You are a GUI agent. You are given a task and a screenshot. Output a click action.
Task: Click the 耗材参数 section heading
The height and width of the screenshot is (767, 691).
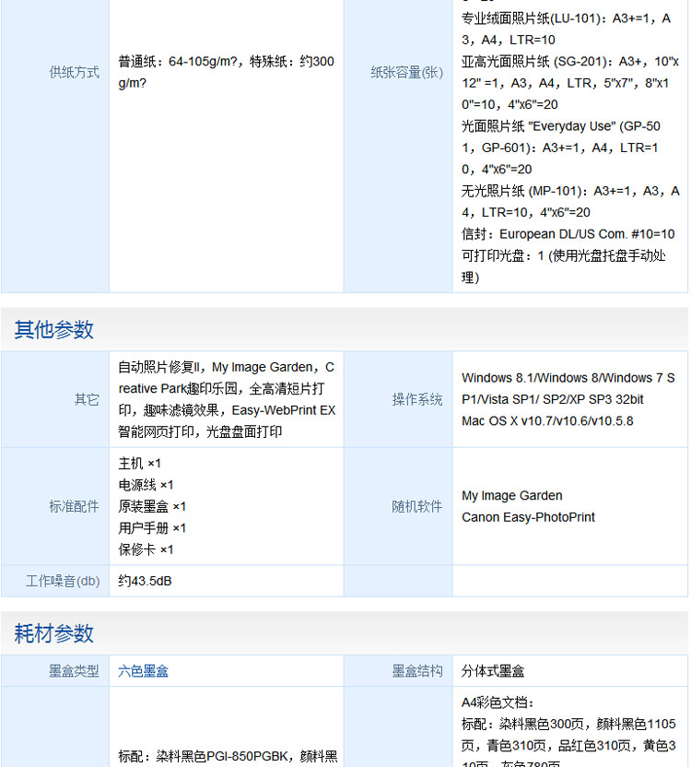[x=53, y=633]
